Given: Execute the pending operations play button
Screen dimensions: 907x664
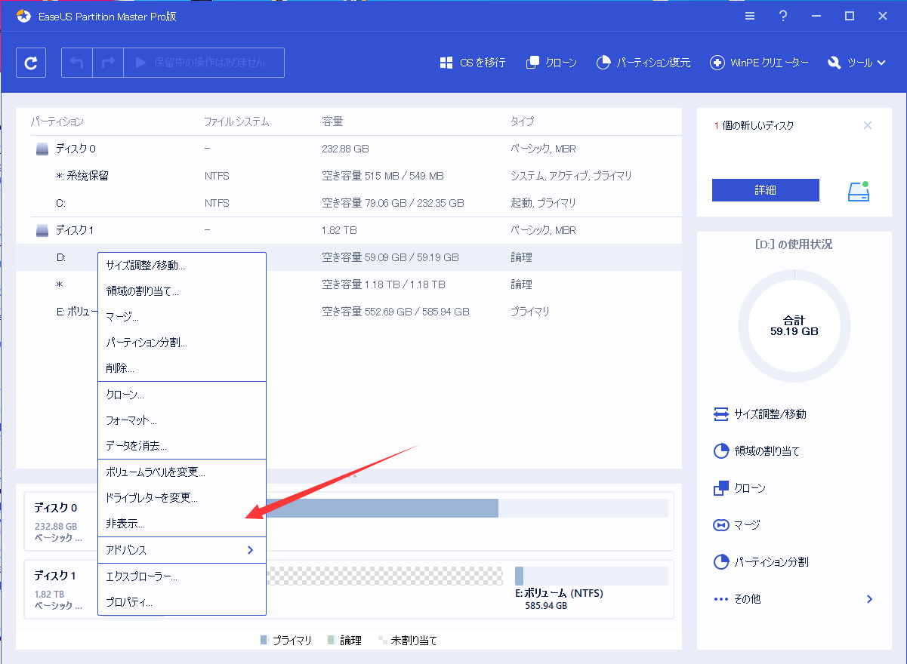Looking at the screenshot, I should (204, 63).
